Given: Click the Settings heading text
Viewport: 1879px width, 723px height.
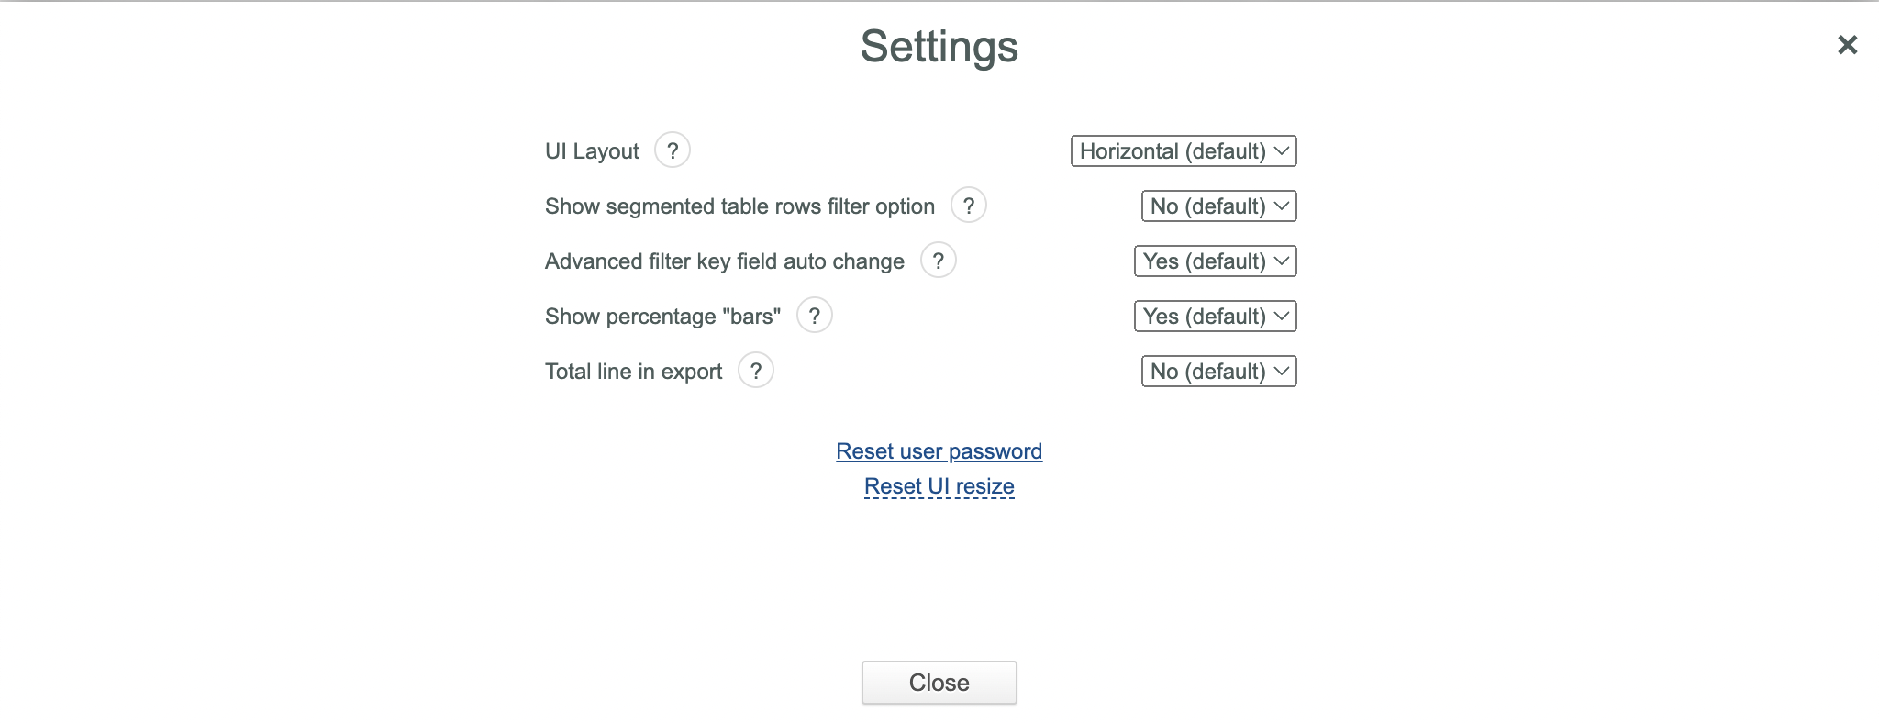Looking at the screenshot, I should (939, 46).
